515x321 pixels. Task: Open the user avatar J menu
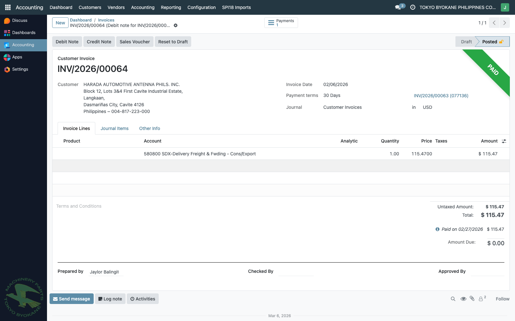click(x=505, y=7)
